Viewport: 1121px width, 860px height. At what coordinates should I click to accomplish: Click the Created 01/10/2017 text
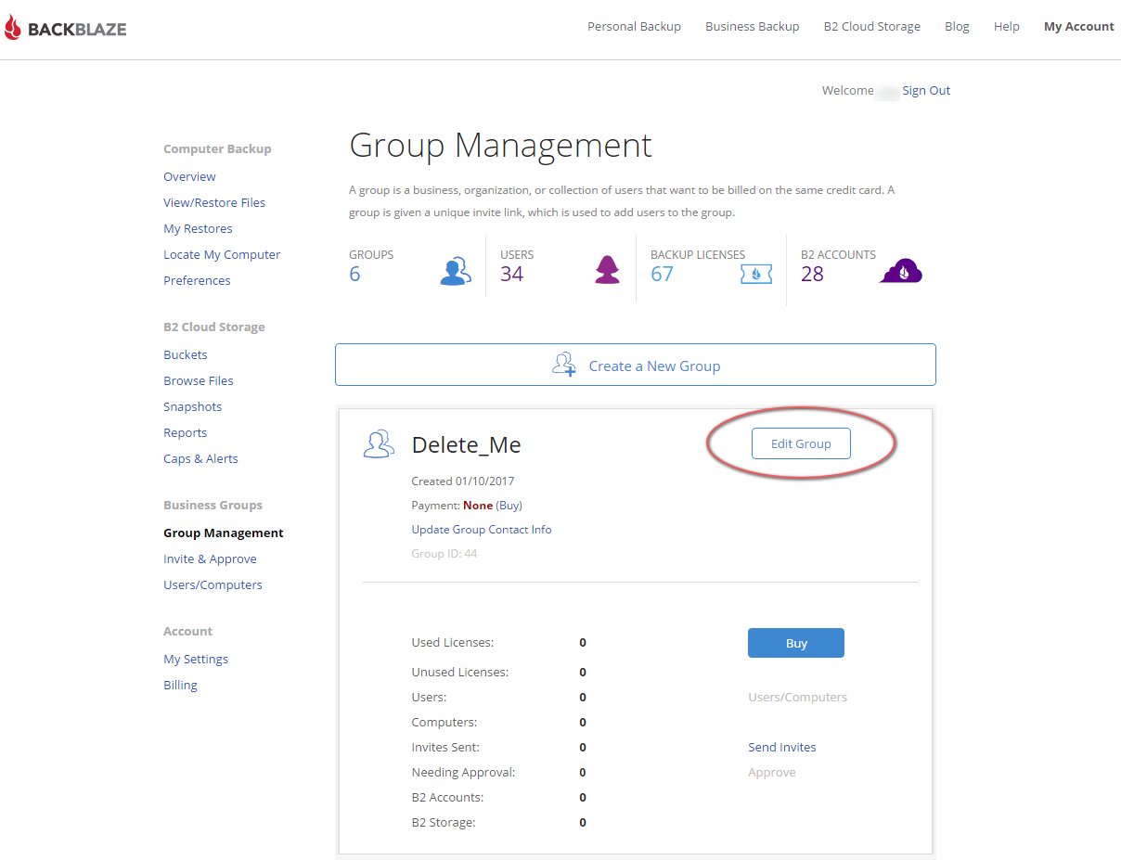tap(463, 481)
